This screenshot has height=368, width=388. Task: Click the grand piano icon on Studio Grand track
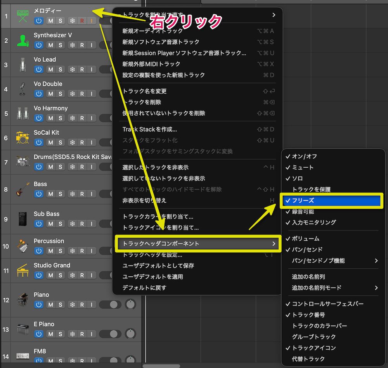22,269
